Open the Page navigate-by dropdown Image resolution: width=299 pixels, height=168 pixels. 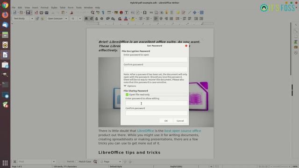[x=120, y=162]
